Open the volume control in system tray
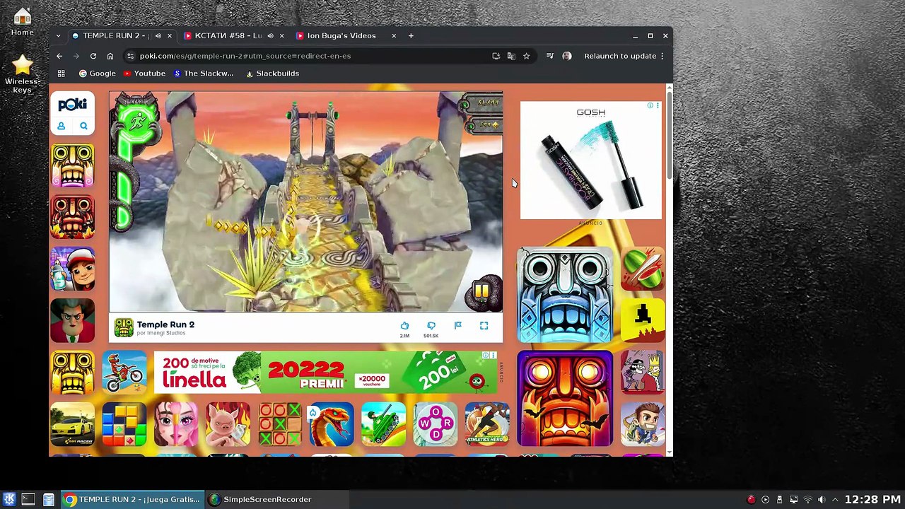Screen dimensions: 905x509 coord(822,500)
